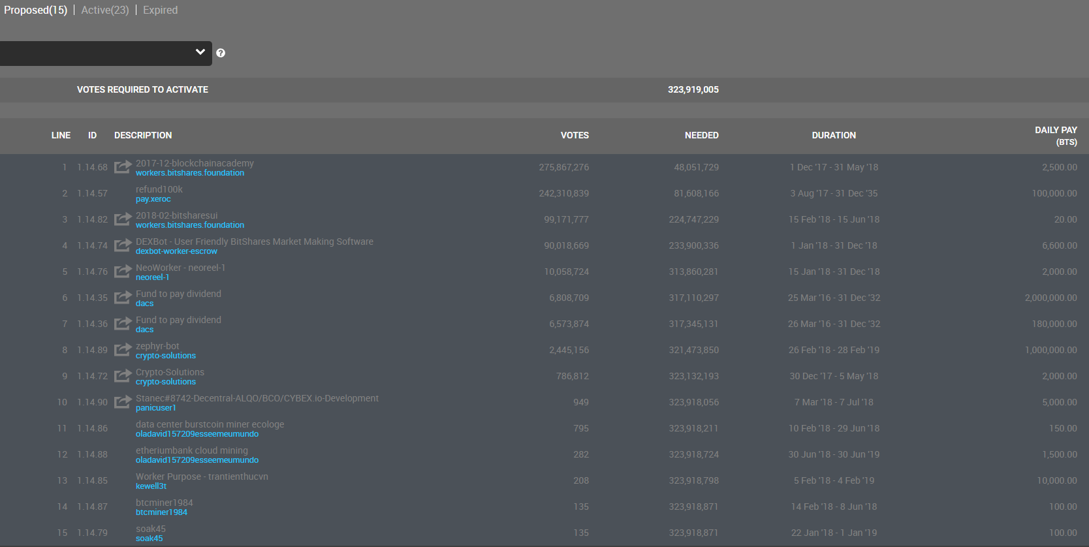Open crypto-solutions link under Crypto-Solutions
The height and width of the screenshot is (547, 1089).
pos(166,382)
